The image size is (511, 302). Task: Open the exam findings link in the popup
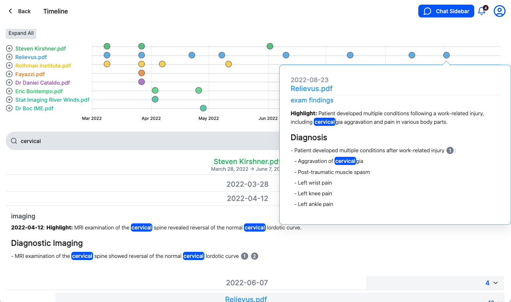click(312, 100)
